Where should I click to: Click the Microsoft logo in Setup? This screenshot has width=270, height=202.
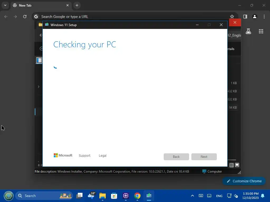(63, 155)
